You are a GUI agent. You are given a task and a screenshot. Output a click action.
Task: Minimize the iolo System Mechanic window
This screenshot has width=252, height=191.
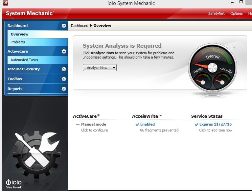pyautogui.click(x=232, y=3)
